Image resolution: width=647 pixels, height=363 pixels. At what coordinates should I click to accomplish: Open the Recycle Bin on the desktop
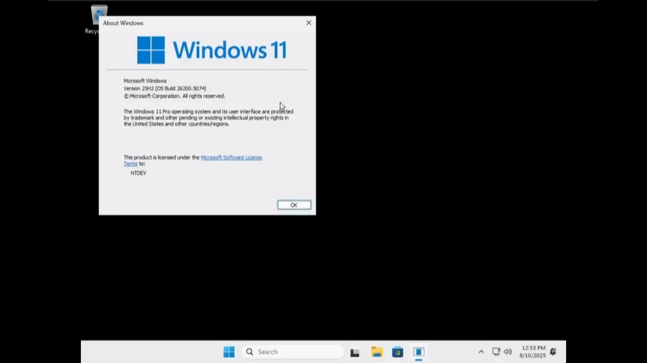tap(99, 15)
